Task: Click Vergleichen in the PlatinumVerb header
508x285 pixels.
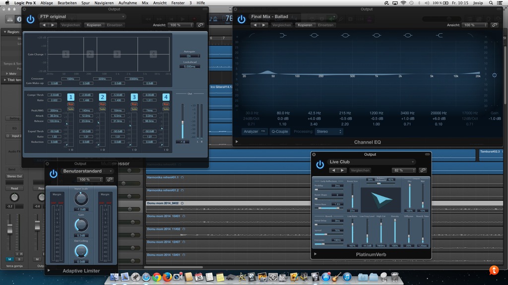Action: coord(360,170)
